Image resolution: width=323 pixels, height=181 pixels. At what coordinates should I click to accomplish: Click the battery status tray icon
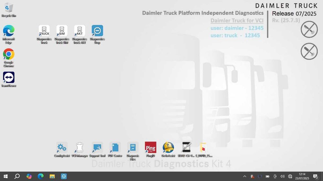[x=267, y=176]
